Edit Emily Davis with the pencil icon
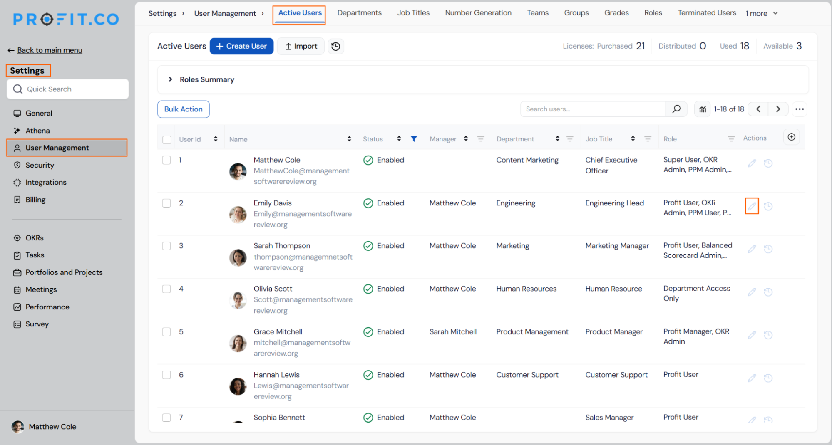The image size is (832, 445). [x=751, y=206]
